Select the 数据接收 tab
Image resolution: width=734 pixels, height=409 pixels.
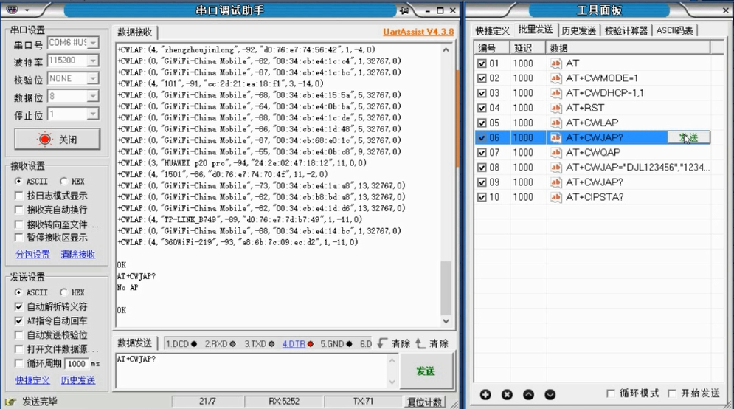135,32
